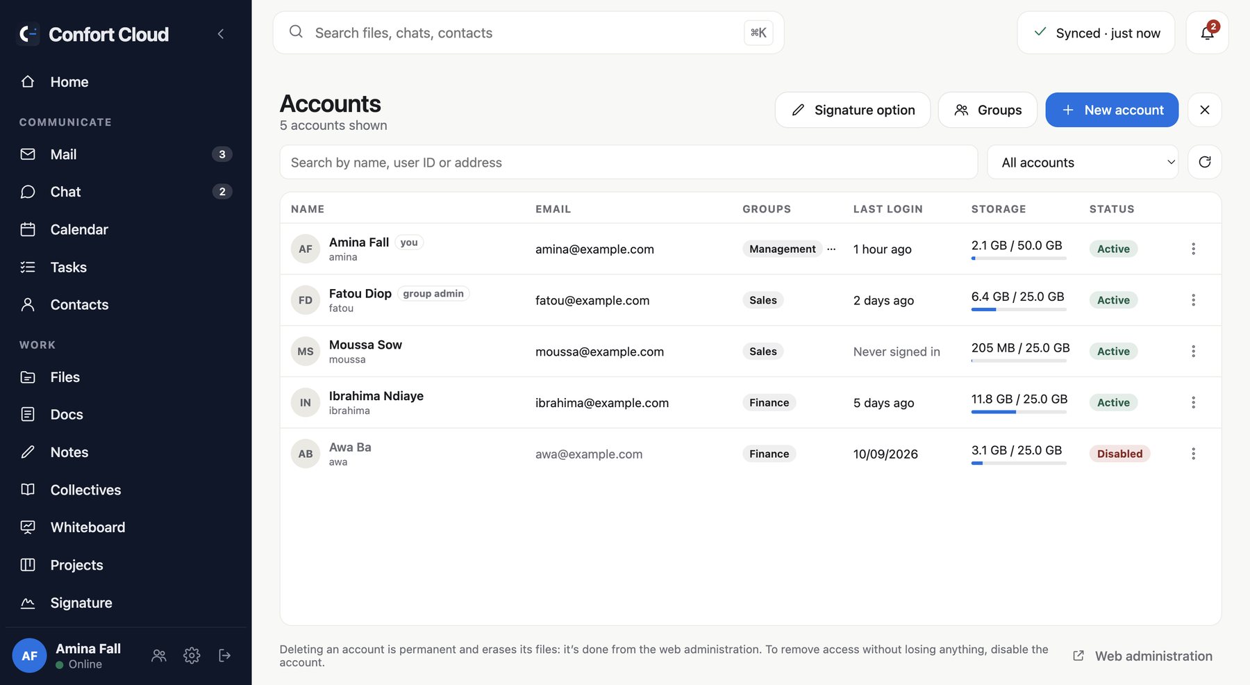Screen dimensions: 1250x685
Task: Create a New account
Action: click(1112, 110)
